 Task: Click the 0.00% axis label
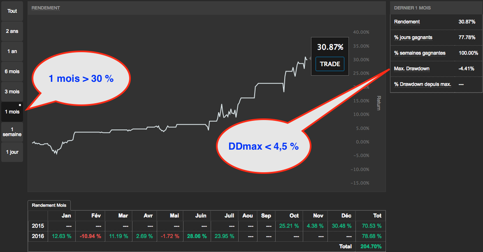362,142
